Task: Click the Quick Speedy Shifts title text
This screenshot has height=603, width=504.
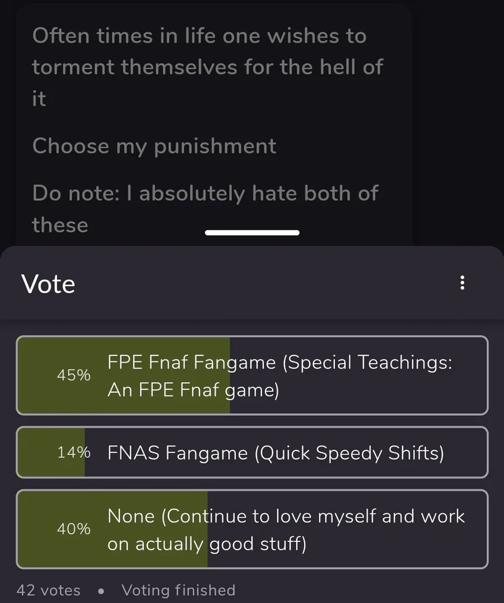Action: pyautogui.click(x=349, y=453)
